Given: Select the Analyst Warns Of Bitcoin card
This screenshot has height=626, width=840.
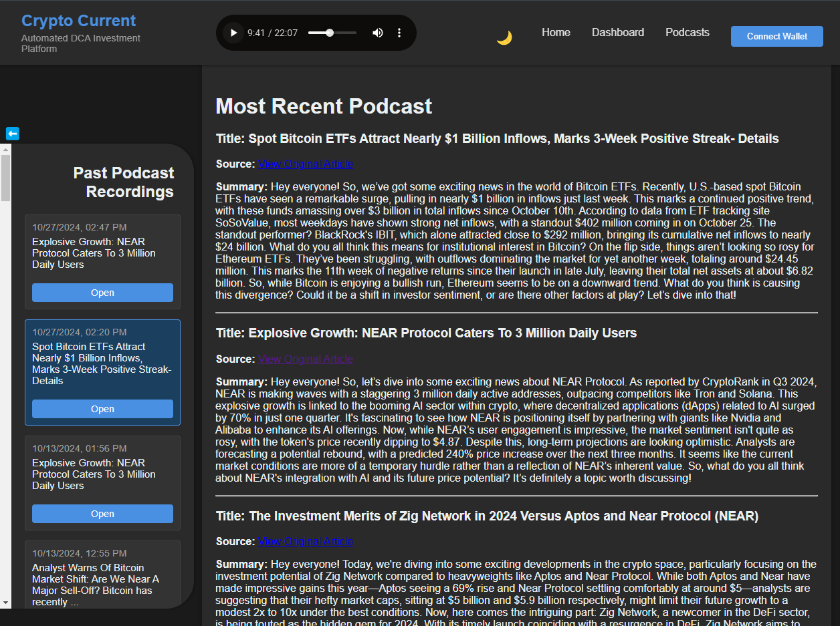Looking at the screenshot, I should tap(102, 575).
